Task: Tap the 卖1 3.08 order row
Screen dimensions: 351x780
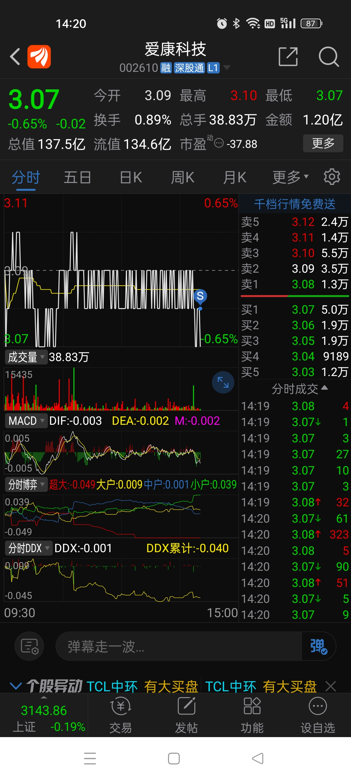Action: [295, 284]
